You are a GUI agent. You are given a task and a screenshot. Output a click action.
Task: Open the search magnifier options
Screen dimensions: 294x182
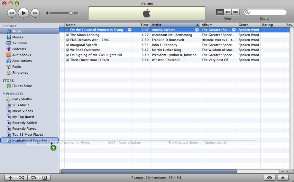(x=248, y=12)
